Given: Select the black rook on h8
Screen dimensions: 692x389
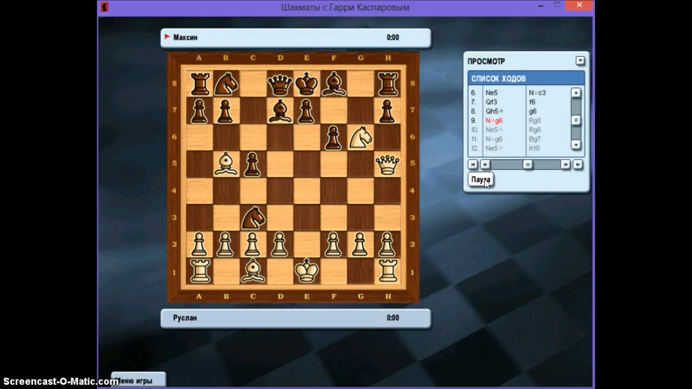Looking at the screenshot, I should click(x=387, y=84).
